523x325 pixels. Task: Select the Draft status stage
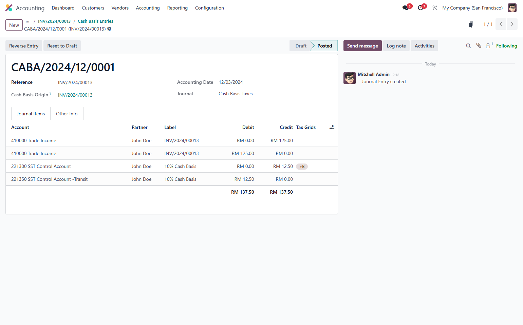300,46
